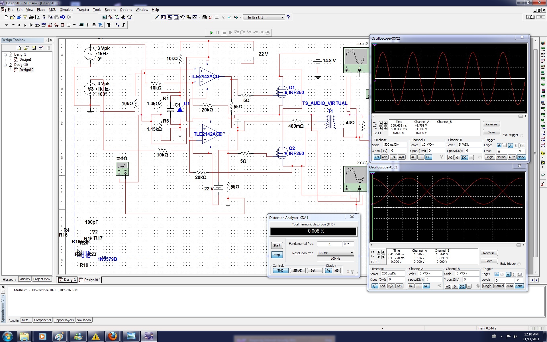Click Open file icon in Design Toolbox
Screen dimensions: 547x342
coord(26,48)
